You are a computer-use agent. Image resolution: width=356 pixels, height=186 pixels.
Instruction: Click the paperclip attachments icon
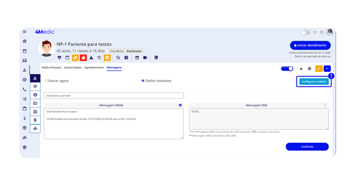[35, 120]
